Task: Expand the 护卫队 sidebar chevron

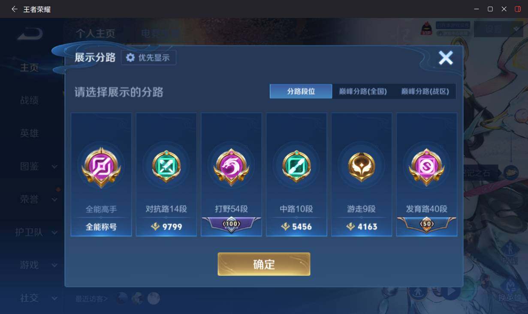Action: tap(54, 233)
